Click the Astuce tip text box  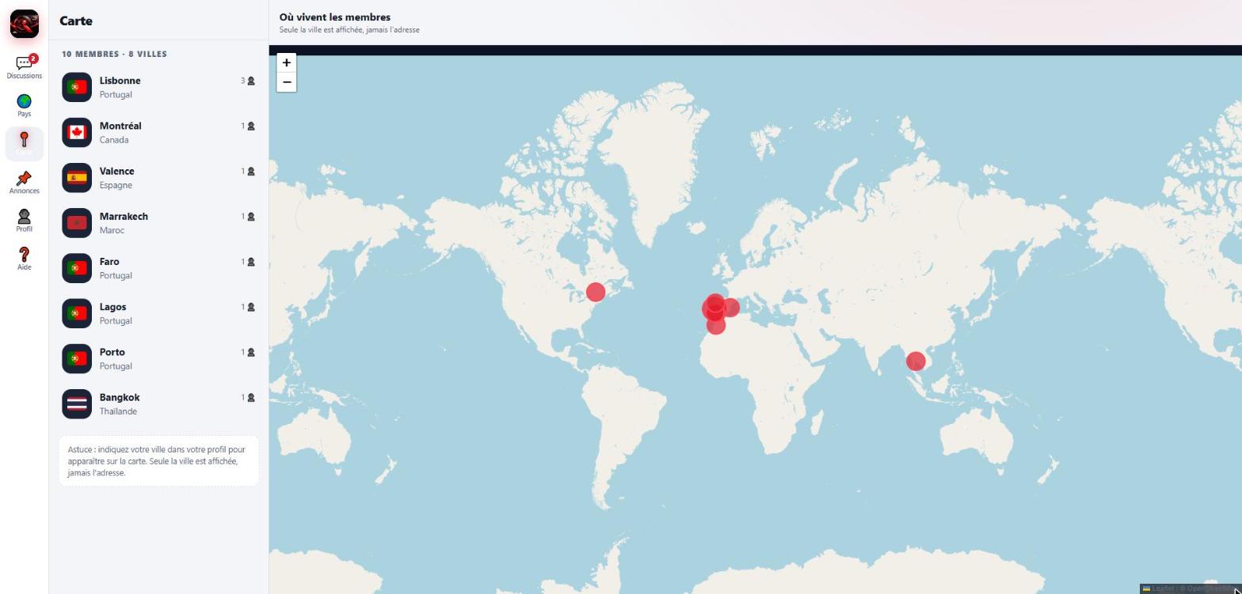point(158,461)
